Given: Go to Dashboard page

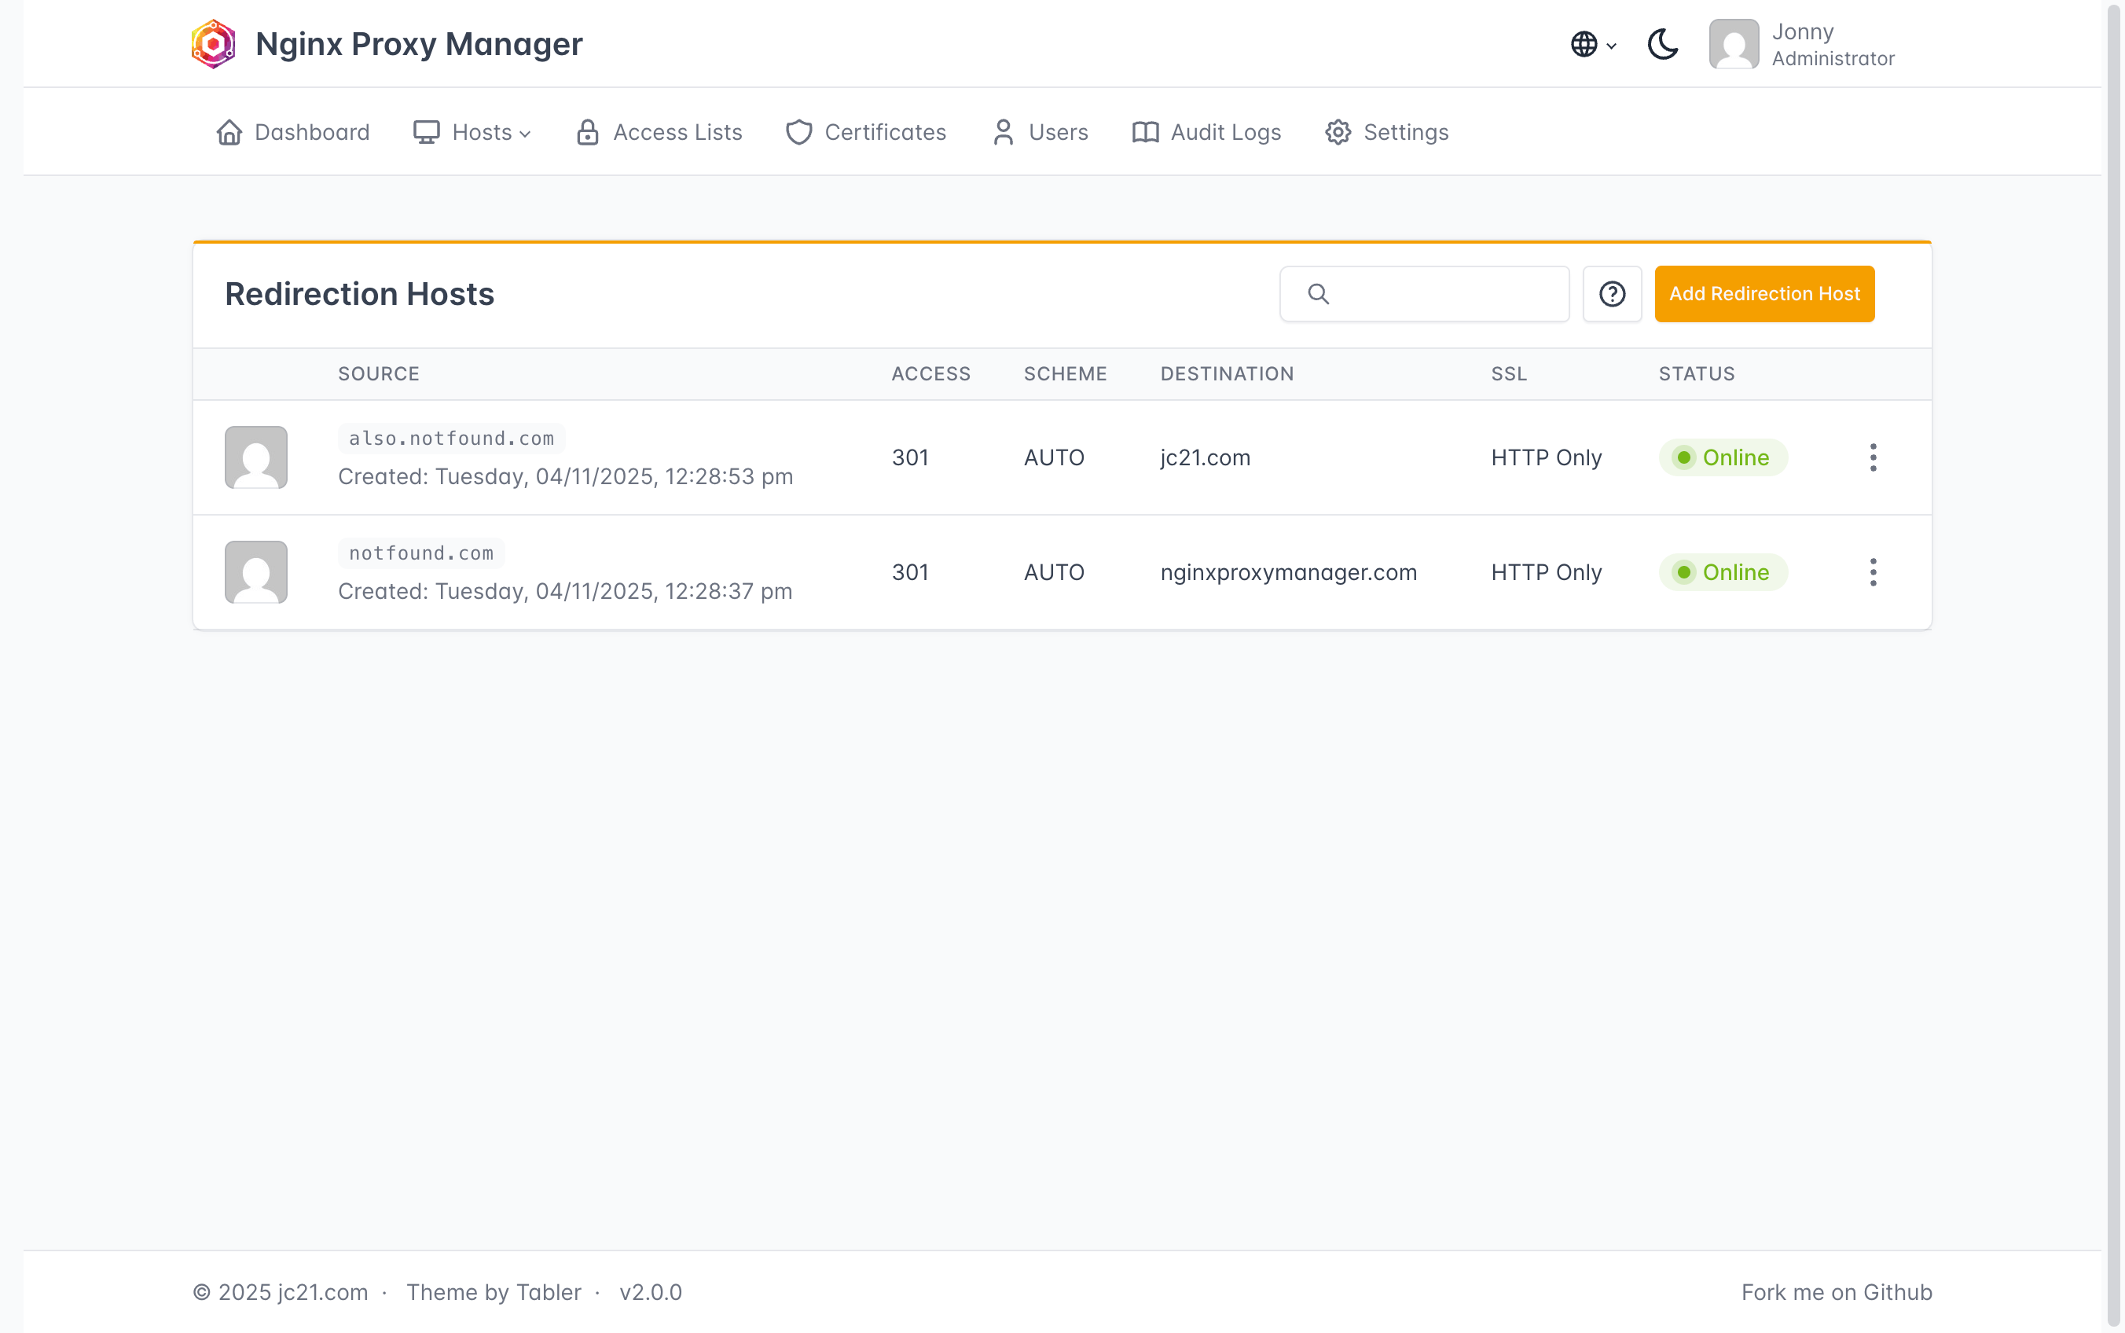Looking at the screenshot, I should (292, 132).
